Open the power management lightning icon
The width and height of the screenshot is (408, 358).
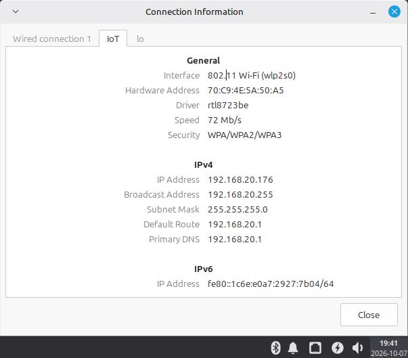338,348
